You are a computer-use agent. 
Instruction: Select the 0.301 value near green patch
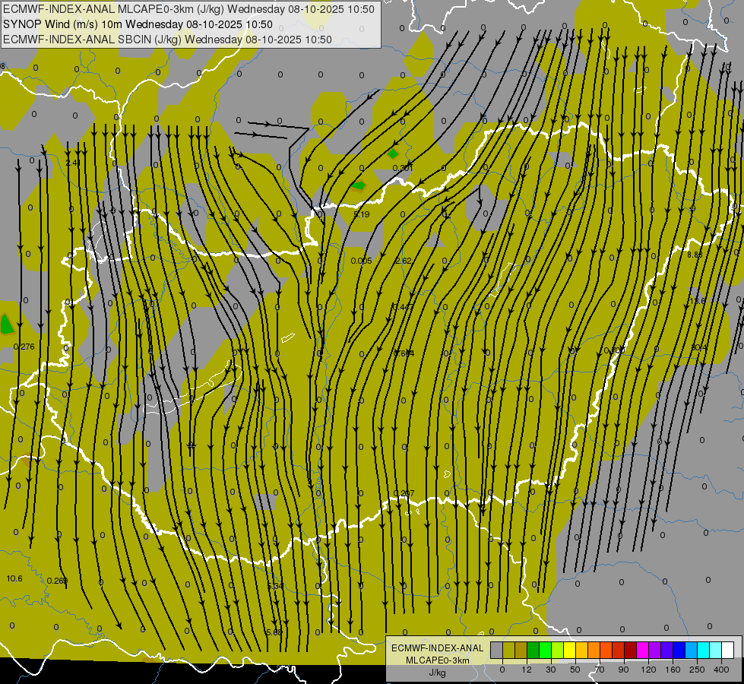click(x=403, y=168)
